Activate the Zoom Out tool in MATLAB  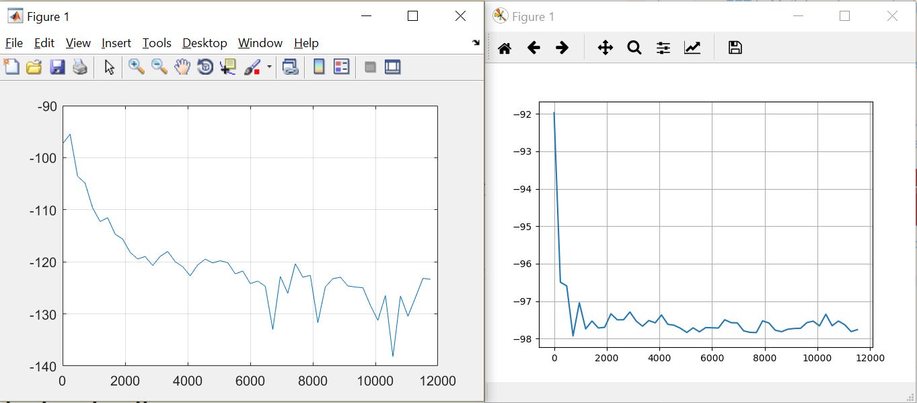[159, 67]
